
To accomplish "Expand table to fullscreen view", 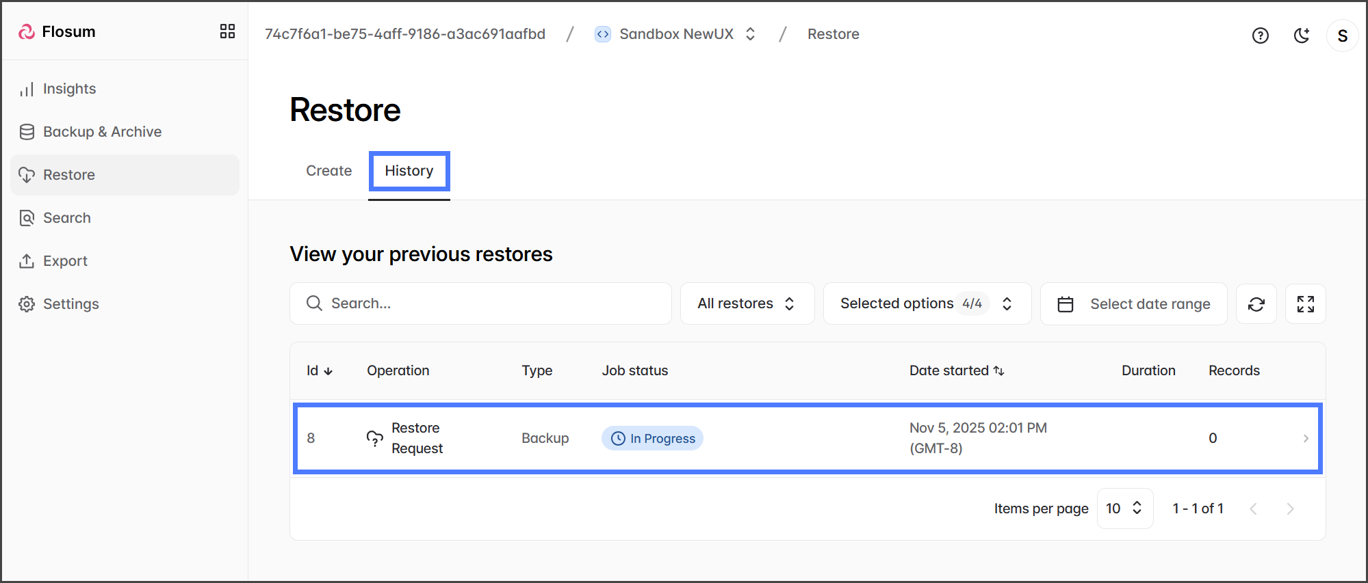I will pos(1305,304).
